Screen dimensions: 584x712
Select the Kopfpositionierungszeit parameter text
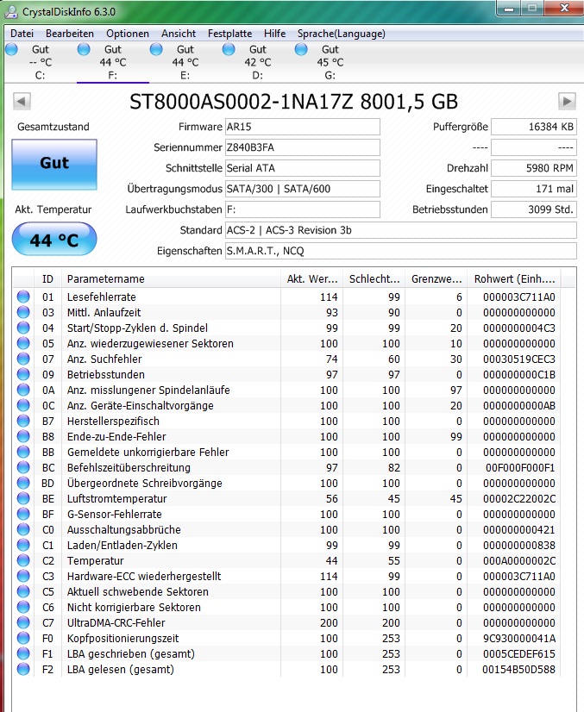coord(122,639)
